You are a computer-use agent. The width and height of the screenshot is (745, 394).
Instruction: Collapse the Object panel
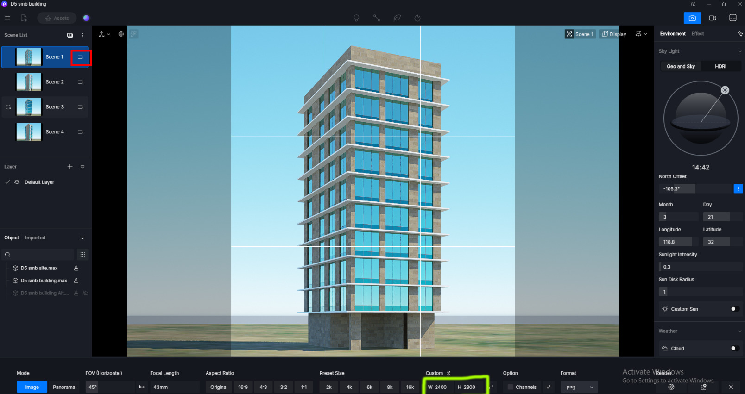(82, 238)
